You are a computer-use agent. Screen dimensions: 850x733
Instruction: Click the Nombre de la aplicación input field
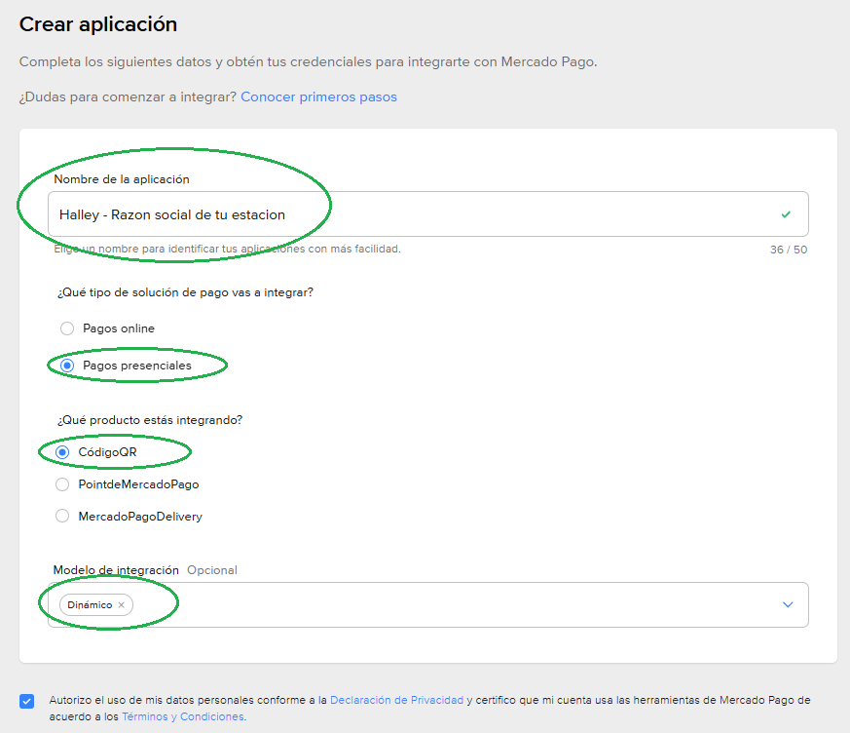tap(428, 214)
